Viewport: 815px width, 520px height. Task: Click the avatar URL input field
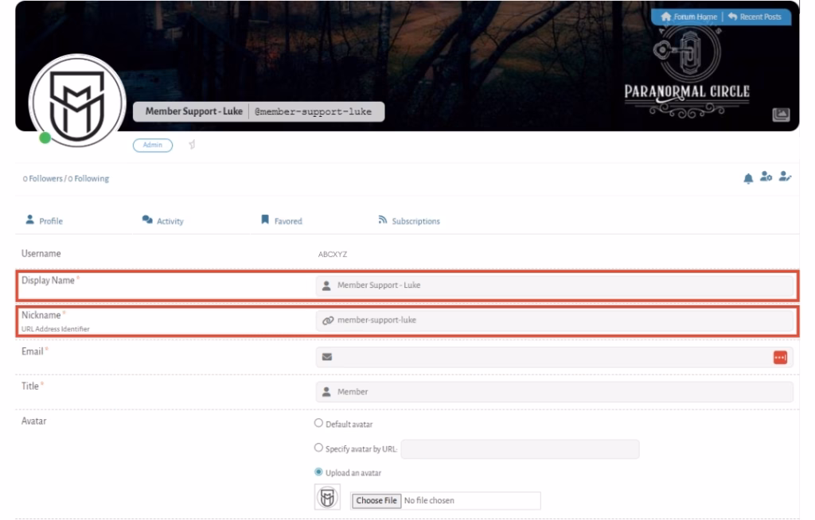point(521,449)
